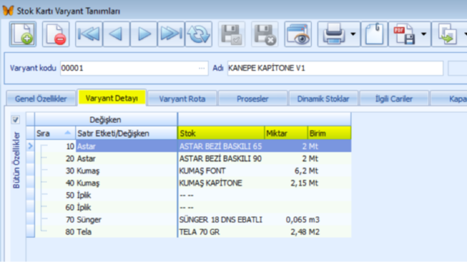Open Varyant kodu lookup ellipsis button
The image size is (467, 262).
point(201,68)
